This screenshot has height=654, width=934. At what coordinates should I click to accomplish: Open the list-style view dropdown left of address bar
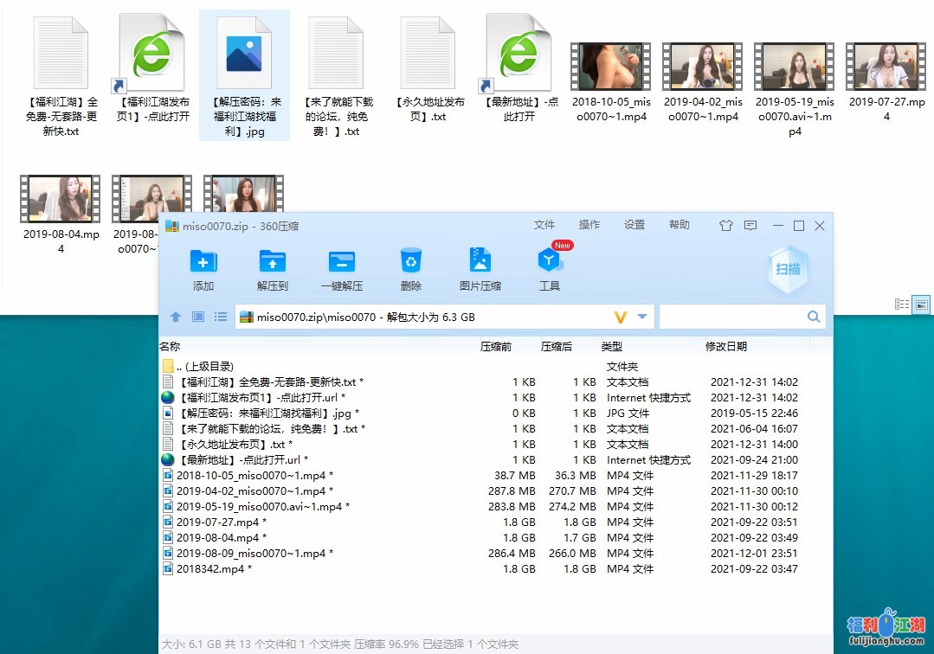(221, 317)
